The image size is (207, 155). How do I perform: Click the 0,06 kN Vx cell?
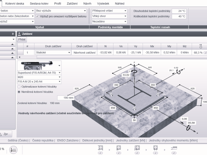coord(121,52)
